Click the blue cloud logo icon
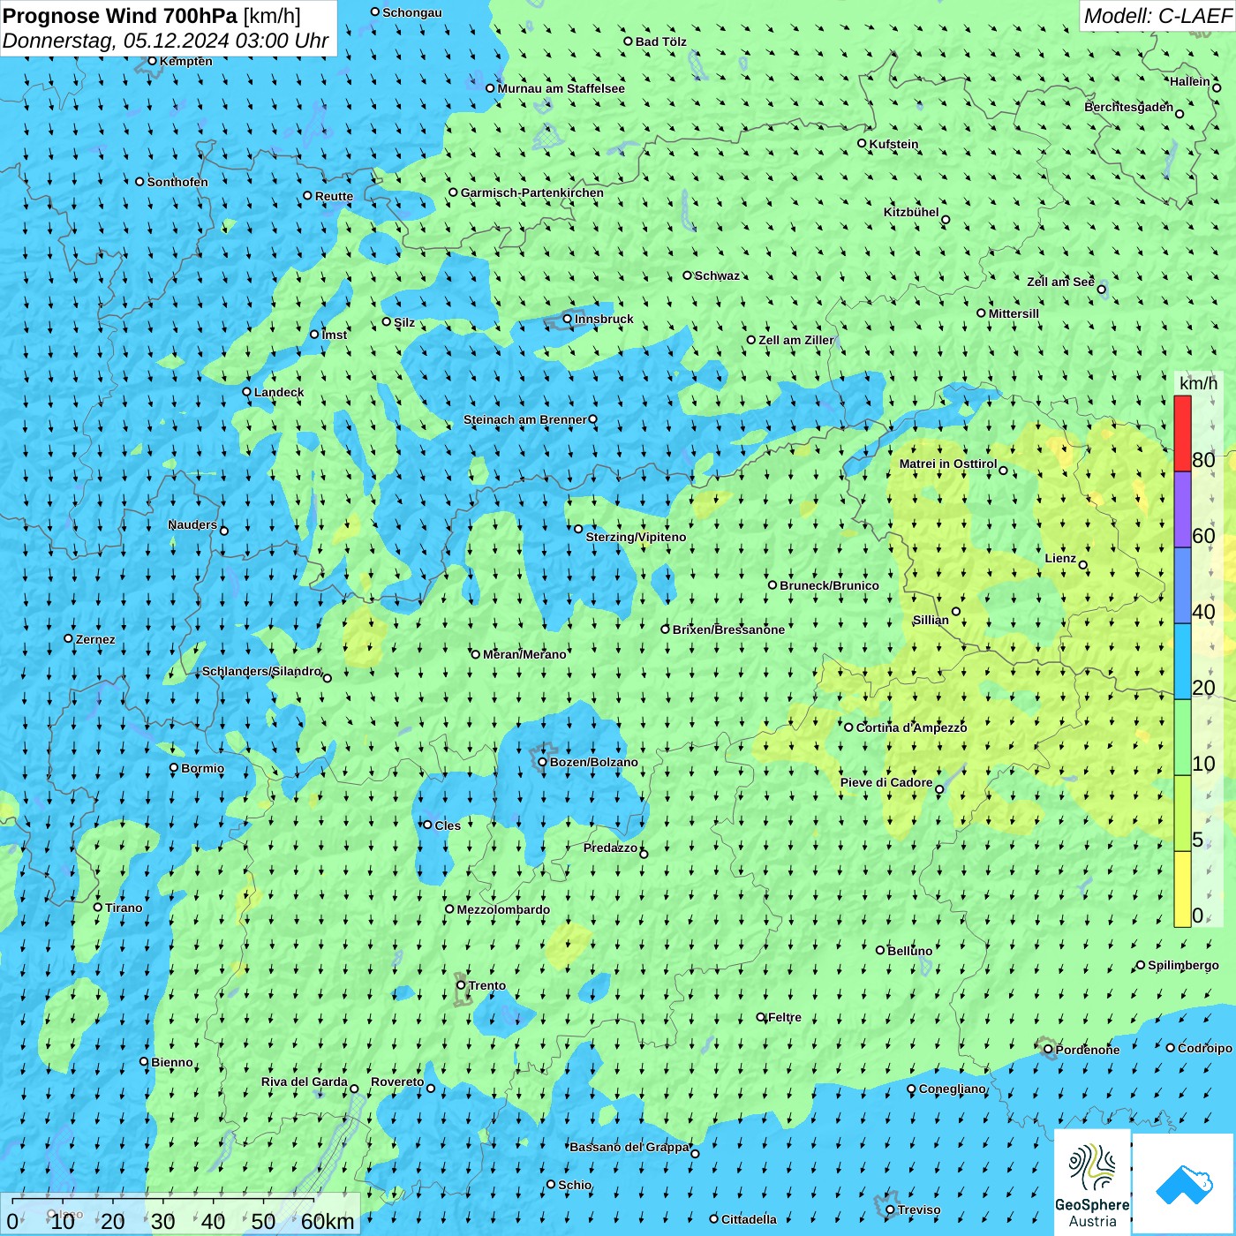The image size is (1236, 1236). coord(1184,1184)
